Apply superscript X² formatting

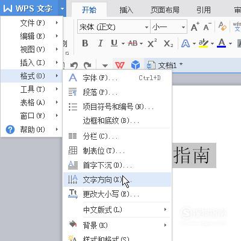pyautogui.click(x=152, y=43)
